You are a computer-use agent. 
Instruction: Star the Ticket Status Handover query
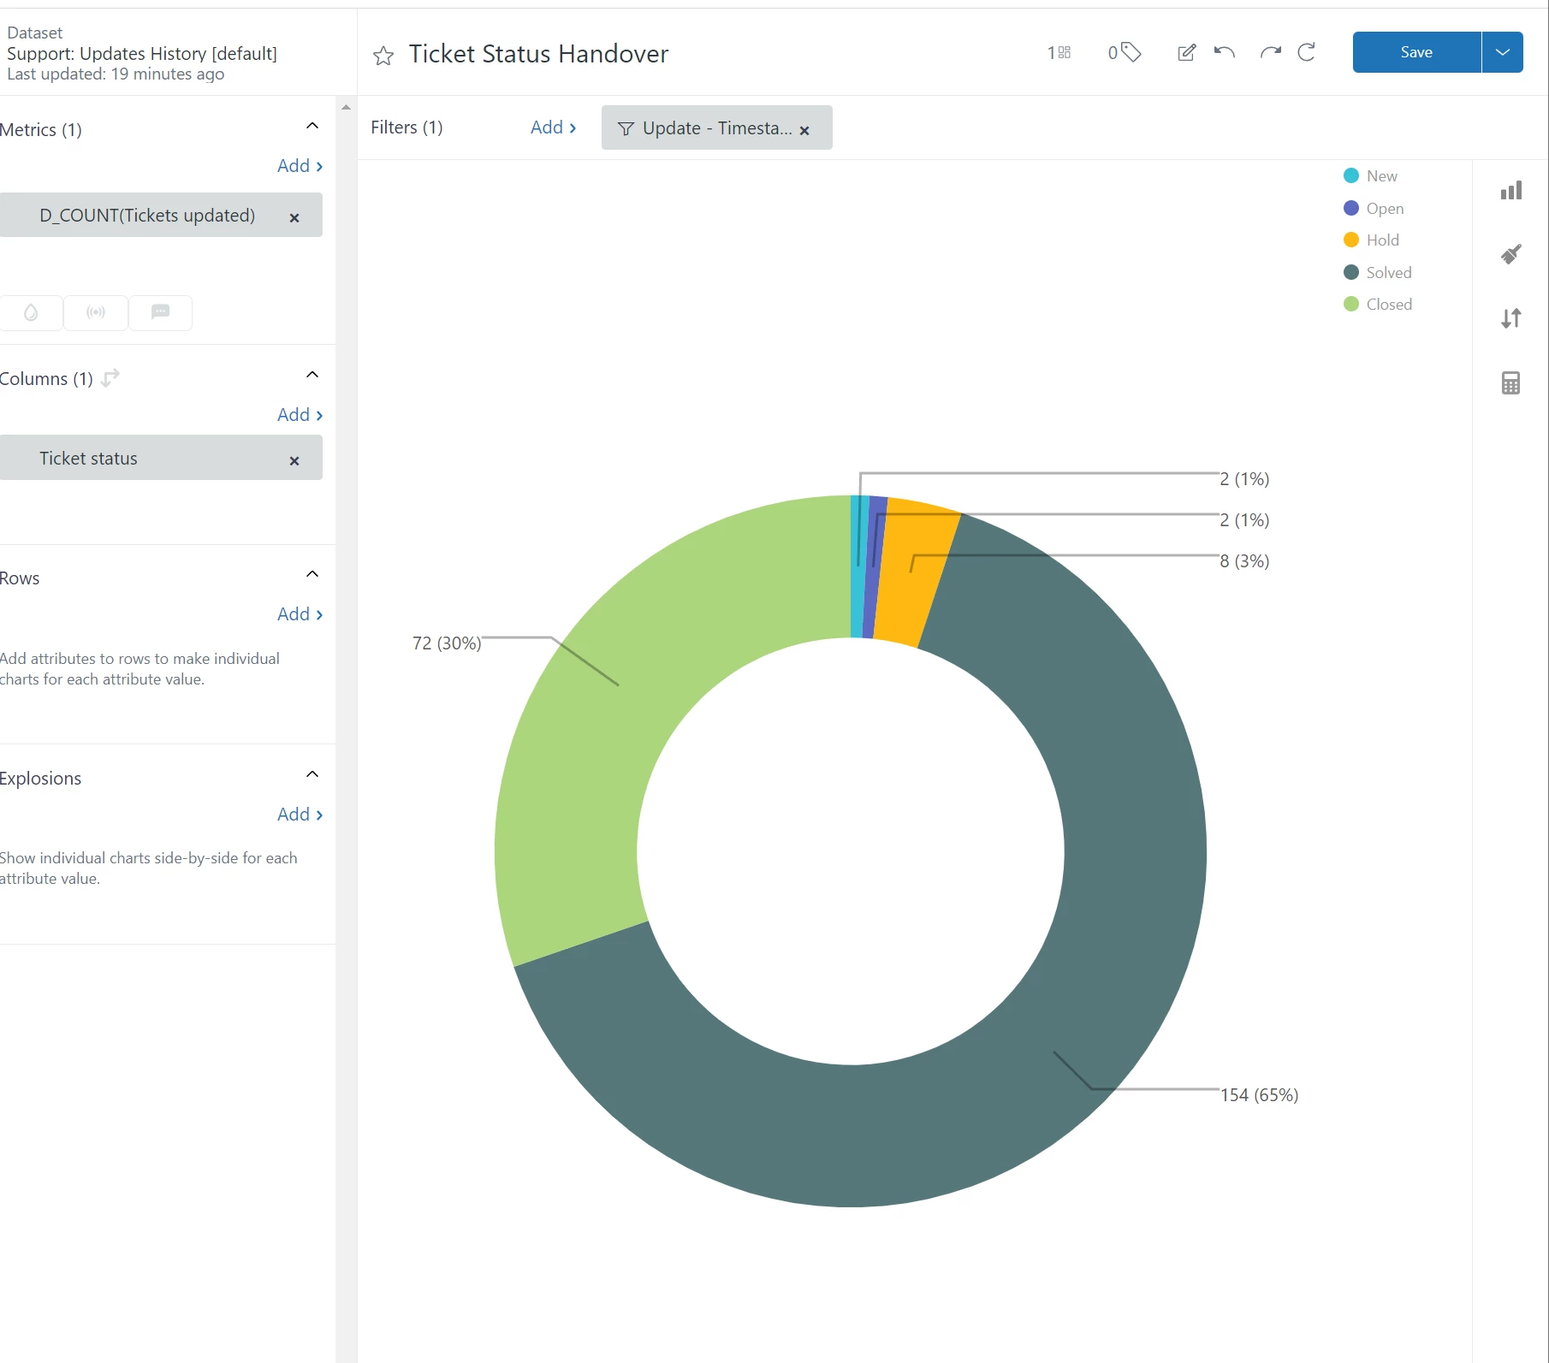coord(383,56)
